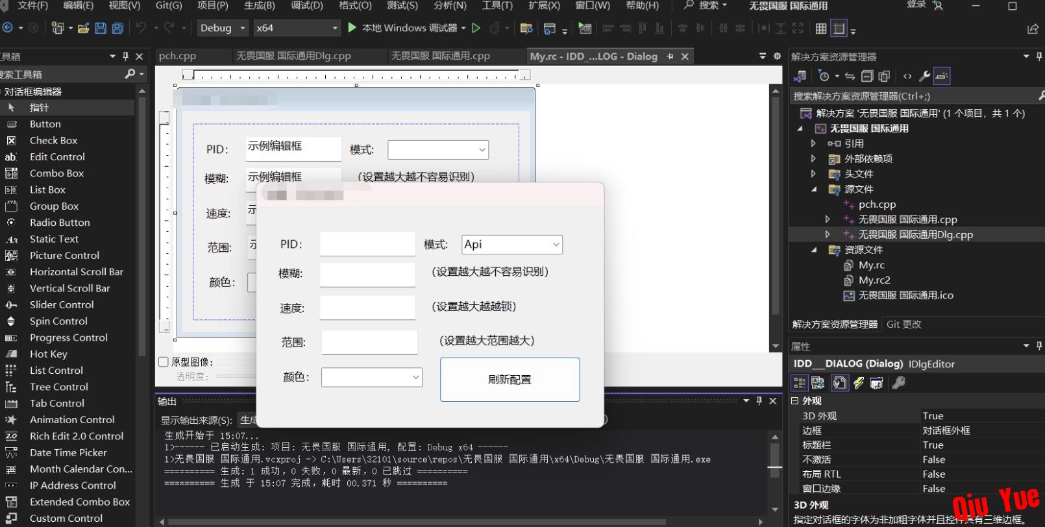Click the PID input field in running dialog

coord(367,244)
